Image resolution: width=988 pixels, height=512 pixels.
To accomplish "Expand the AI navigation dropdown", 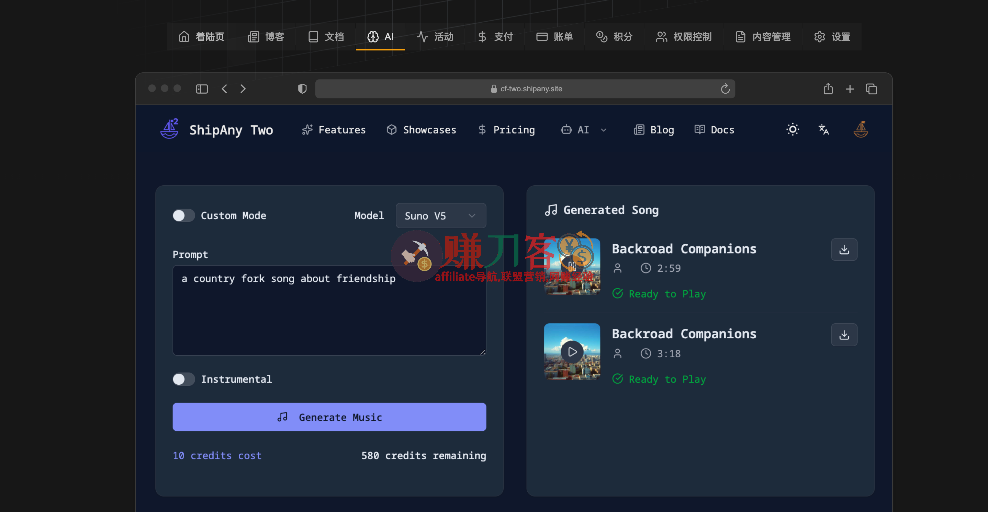I will point(583,130).
